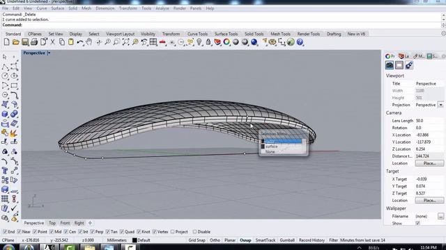Switch to the Curve Tools toolbar tab
Screen dimensions: 446x250
(x=197, y=34)
